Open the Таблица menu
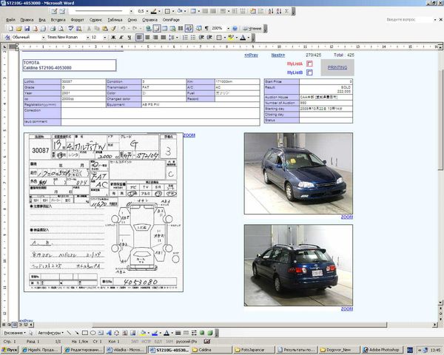The height and width of the screenshot is (355, 444). pos(115,20)
